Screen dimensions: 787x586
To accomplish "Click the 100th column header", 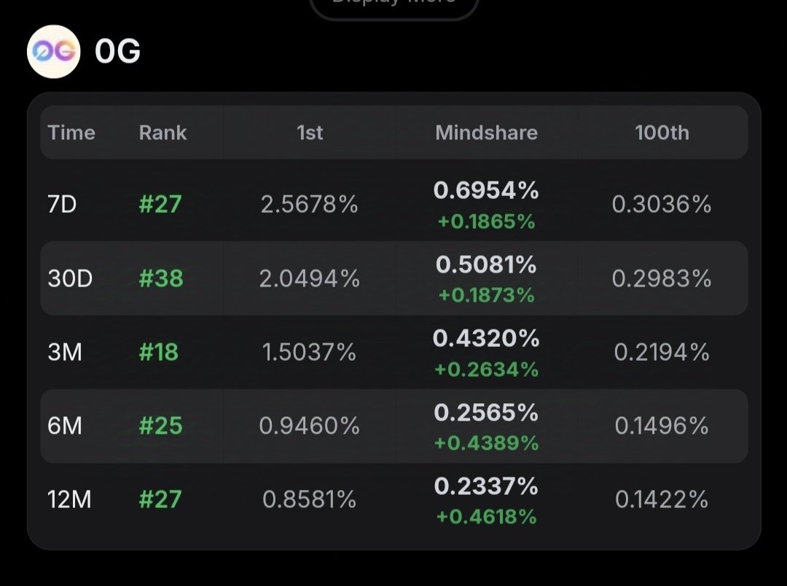I will coord(662,133).
